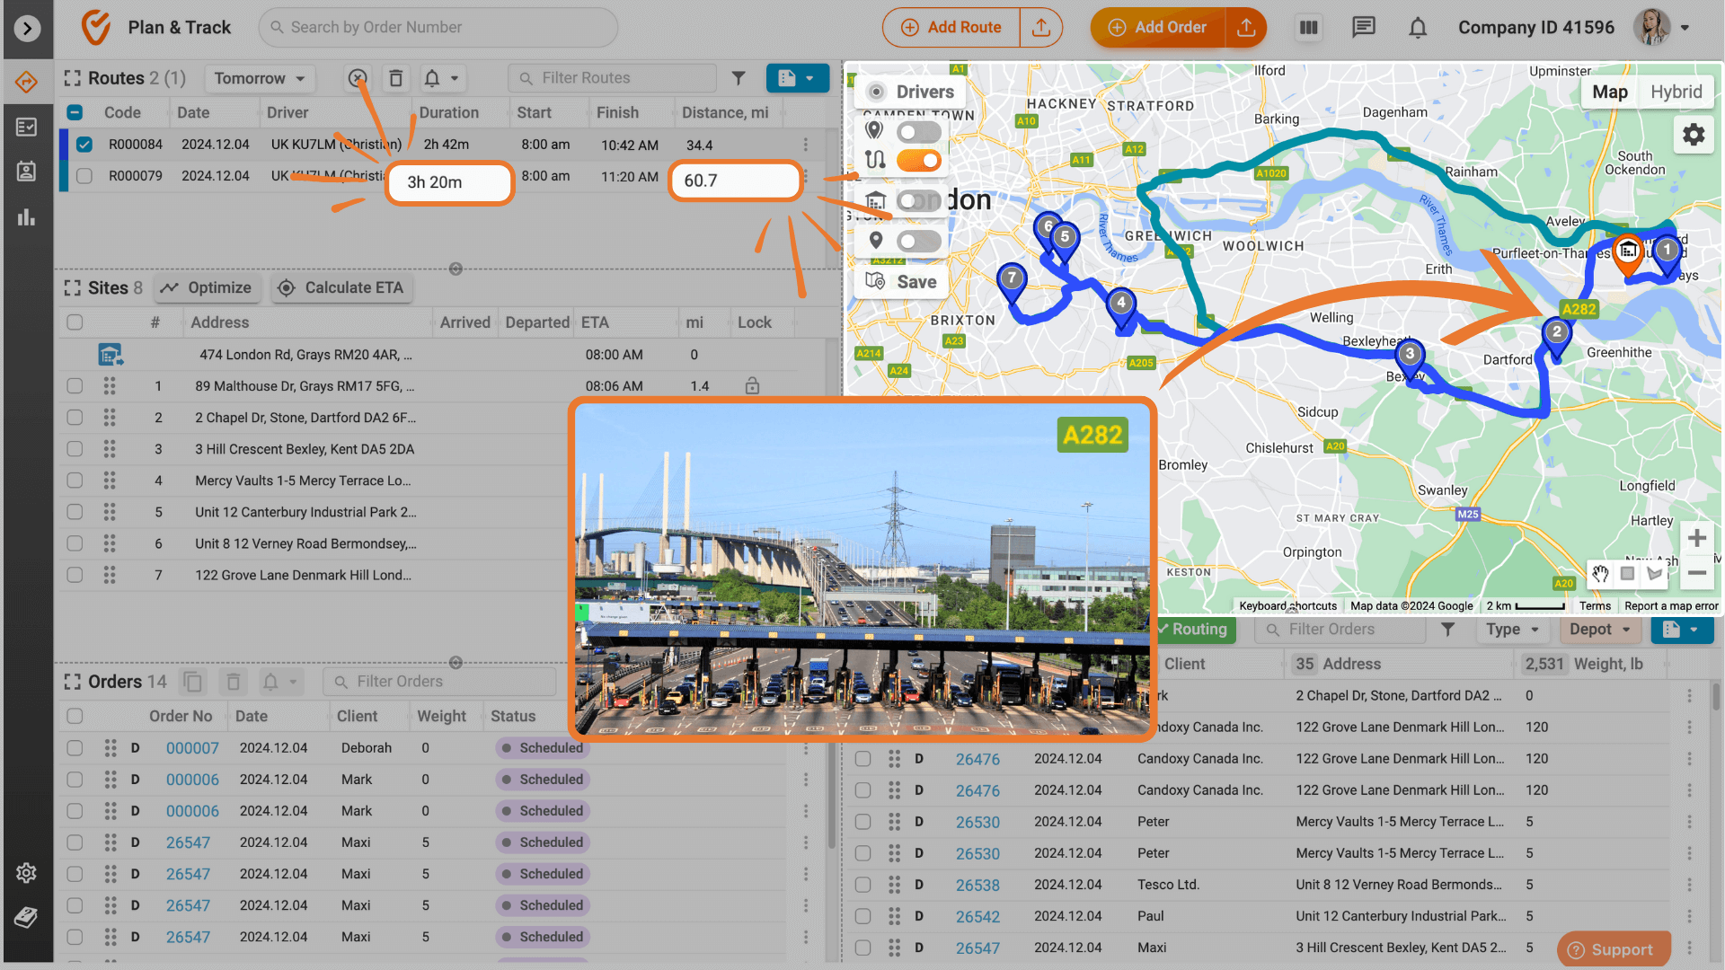Switch map to Hybrid view
Viewport: 1725px width, 970px height.
(x=1676, y=92)
